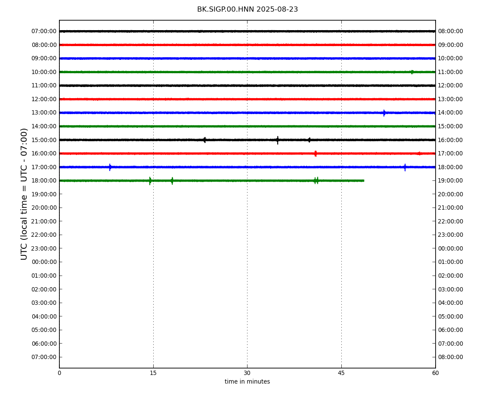The image size is (495, 409).
Task: Select left-axis label 16:00:00
Action: [x=44, y=154]
